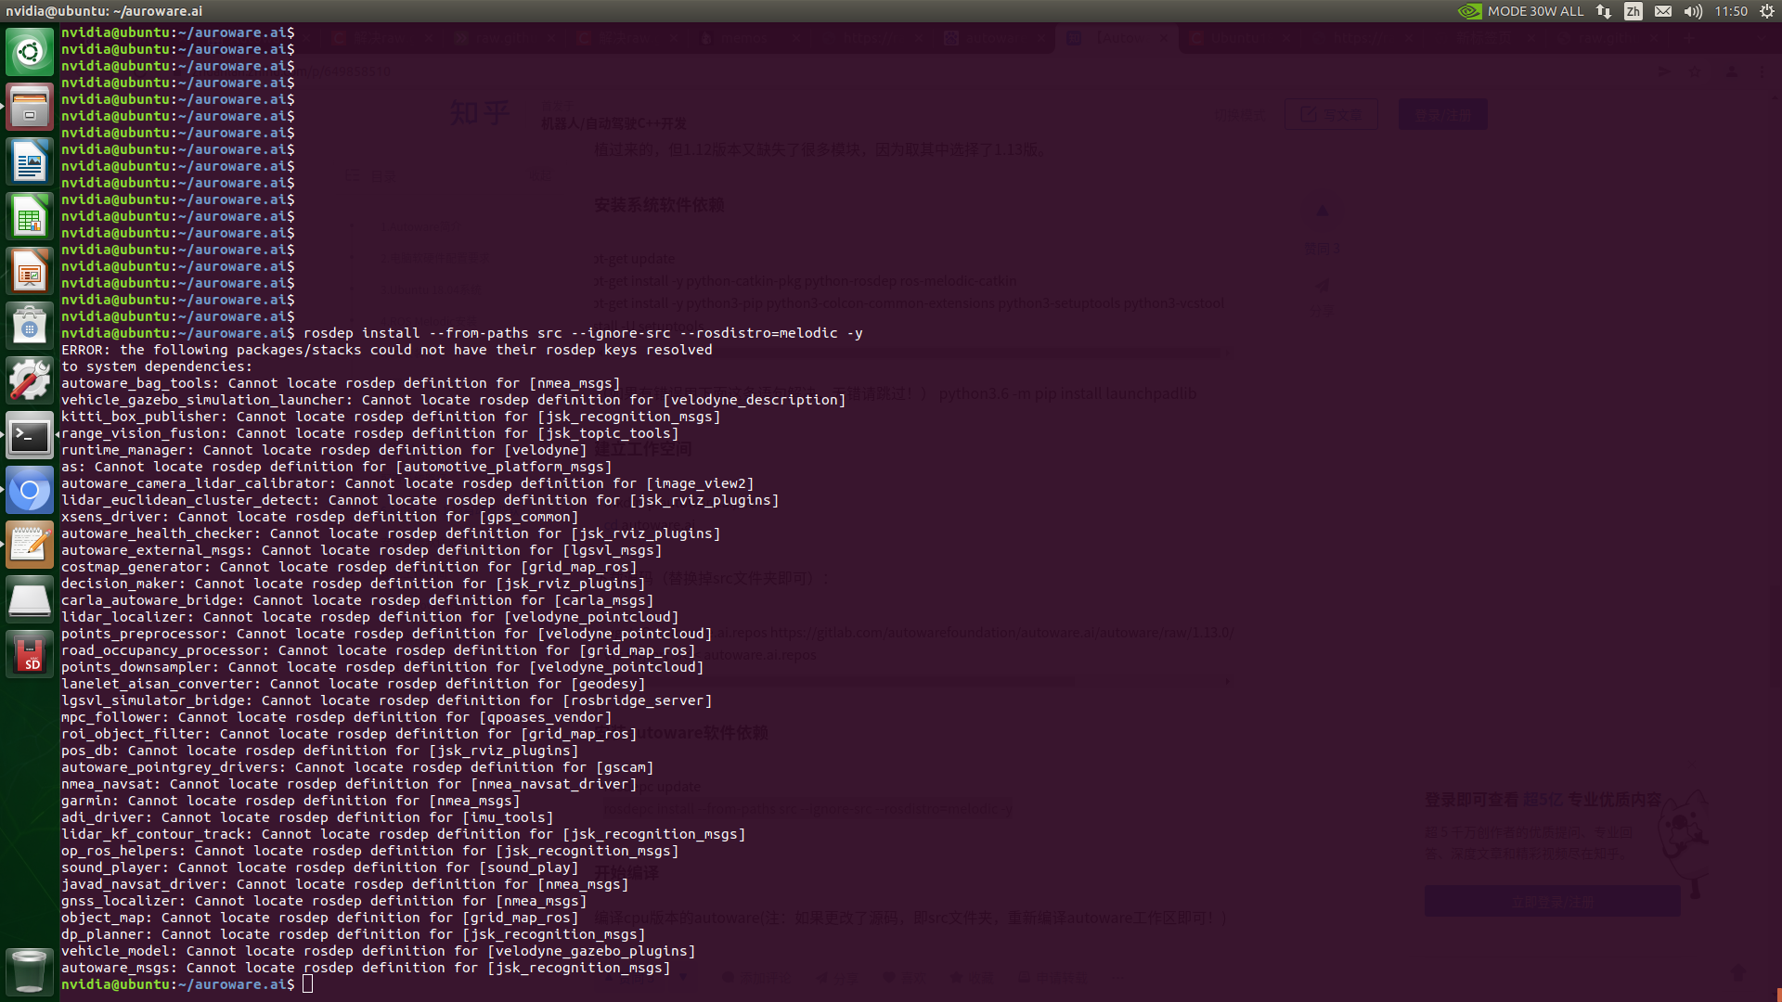Focus the Terminal icon in dock
The image size is (1782, 1002).
(x=30, y=435)
